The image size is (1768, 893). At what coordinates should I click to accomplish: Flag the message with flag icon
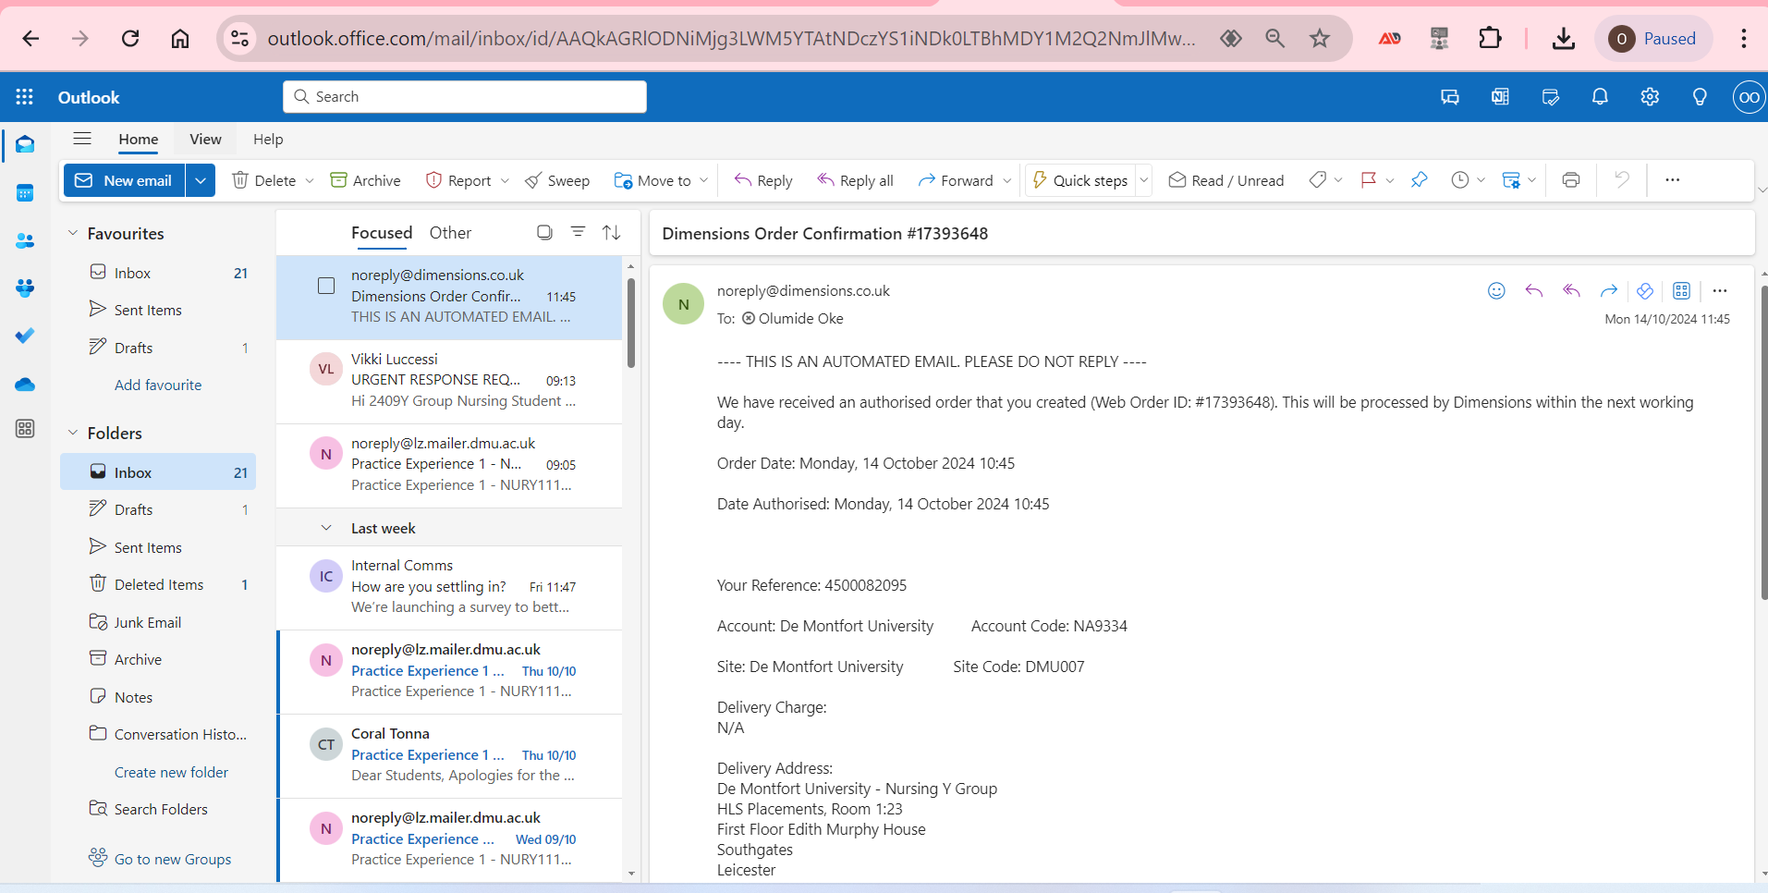coord(1369,180)
